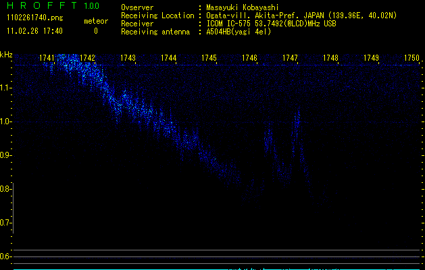Click the 1741 time marker
The height and width of the screenshot is (270, 425).
(47, 58)
